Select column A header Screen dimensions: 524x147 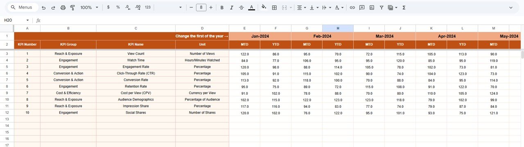[x=27, y=28]
